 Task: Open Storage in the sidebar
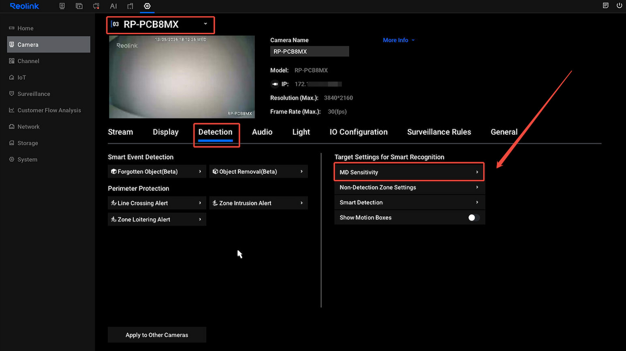(x=49, y=143)
